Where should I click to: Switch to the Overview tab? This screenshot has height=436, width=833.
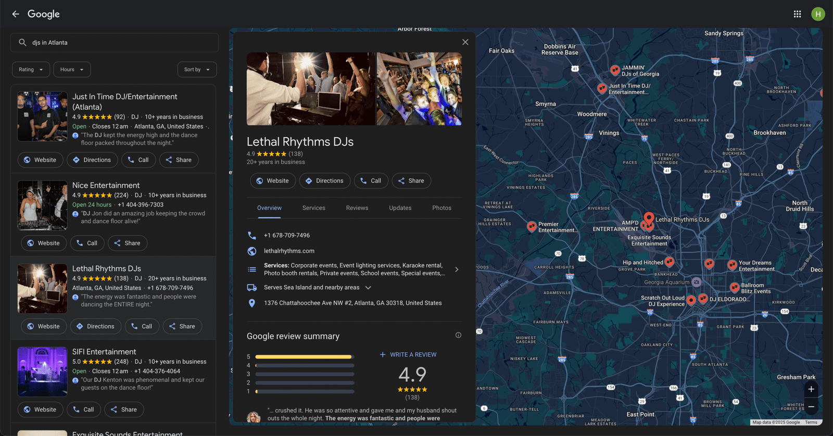point(269,208)
